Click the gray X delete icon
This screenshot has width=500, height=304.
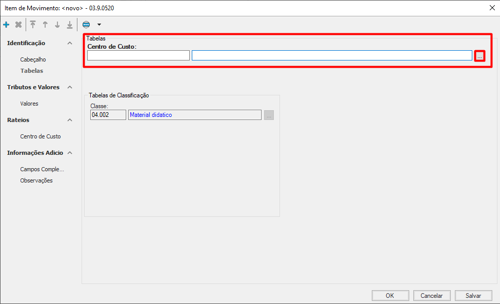coord(18,25)
